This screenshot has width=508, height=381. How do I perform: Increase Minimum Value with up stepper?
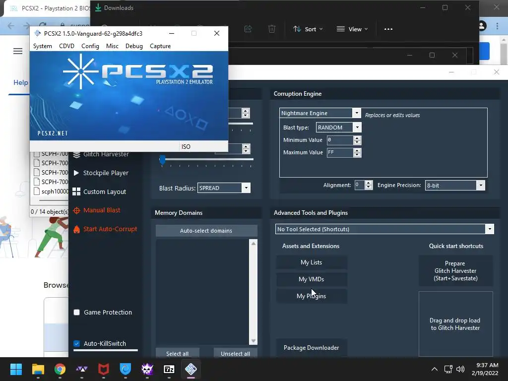coord(357,138)
